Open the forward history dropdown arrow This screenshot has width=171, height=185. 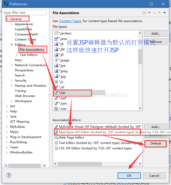[x=159, y=13]
